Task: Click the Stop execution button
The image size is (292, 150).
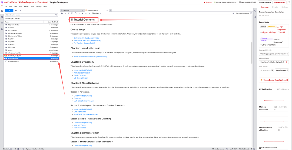Action: tap(280, 2)
